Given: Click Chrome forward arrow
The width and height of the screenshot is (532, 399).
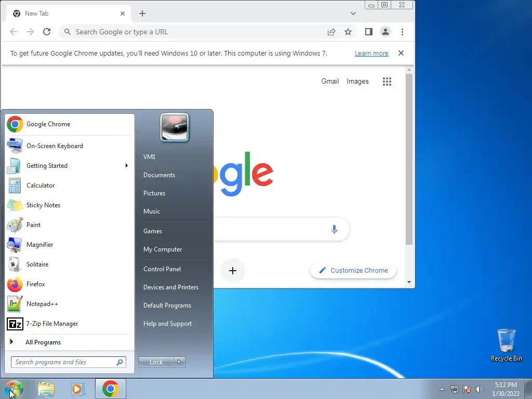Looking at the screenshot, I should (30, 32).
